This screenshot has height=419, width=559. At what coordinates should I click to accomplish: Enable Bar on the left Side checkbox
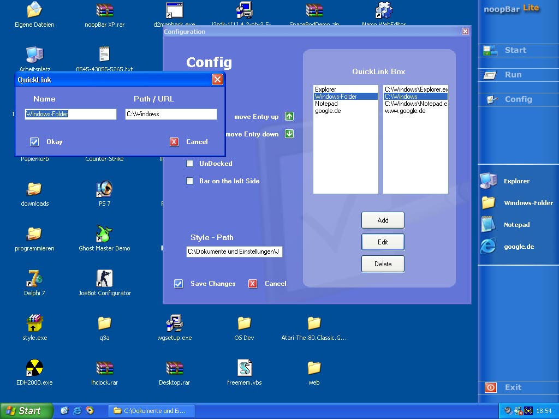click(189, 181)
